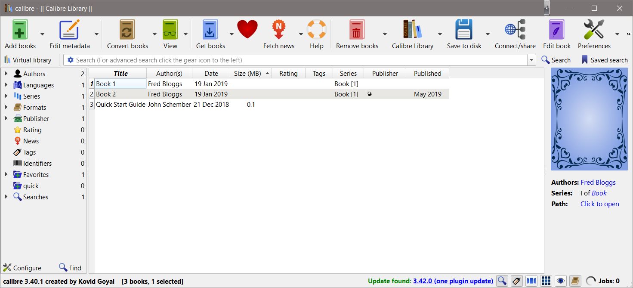Expand the Formats tree category
633x288 pixels.
pos(6,107)
